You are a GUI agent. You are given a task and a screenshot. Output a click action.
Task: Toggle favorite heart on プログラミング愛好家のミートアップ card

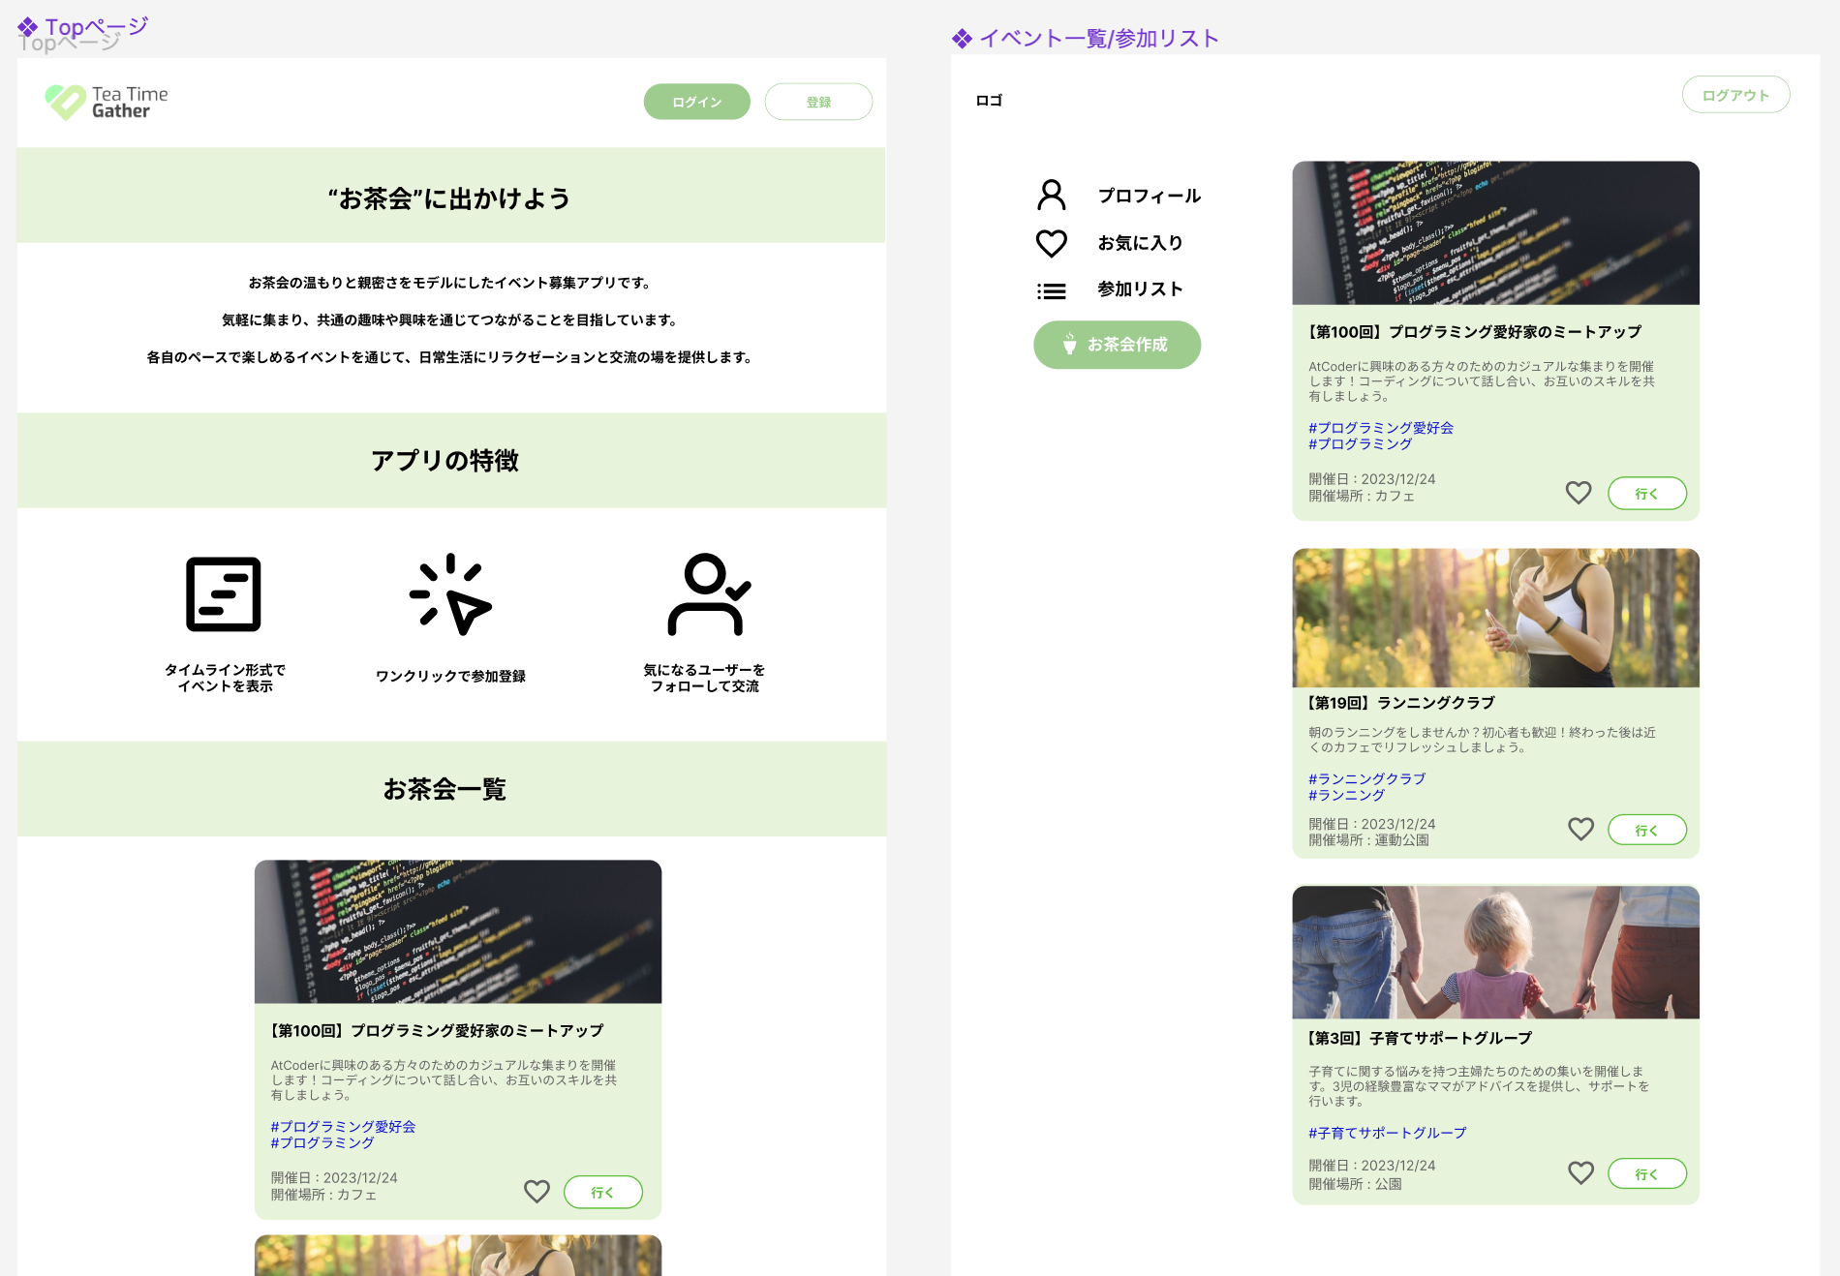(x=1579, y=493)
